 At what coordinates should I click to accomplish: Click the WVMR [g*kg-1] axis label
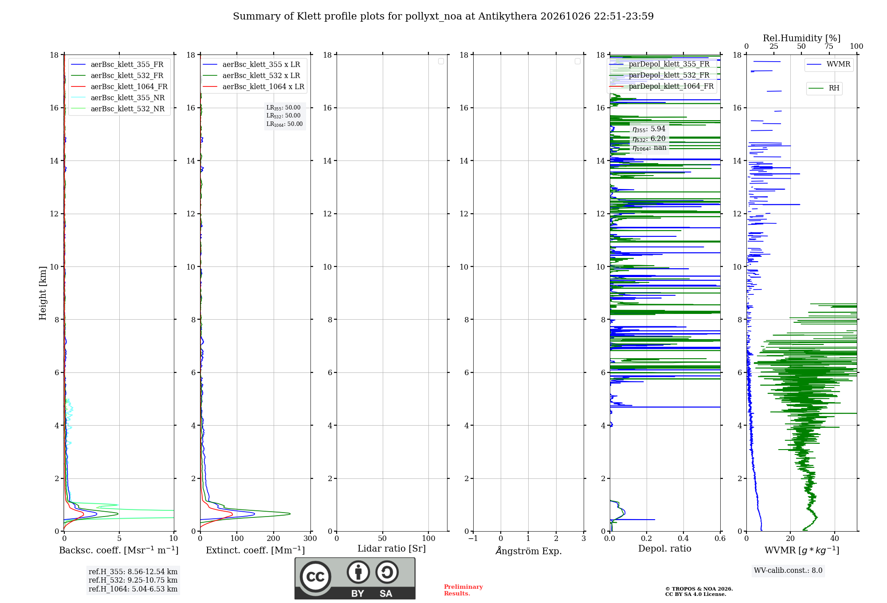[x=802, y=550]
